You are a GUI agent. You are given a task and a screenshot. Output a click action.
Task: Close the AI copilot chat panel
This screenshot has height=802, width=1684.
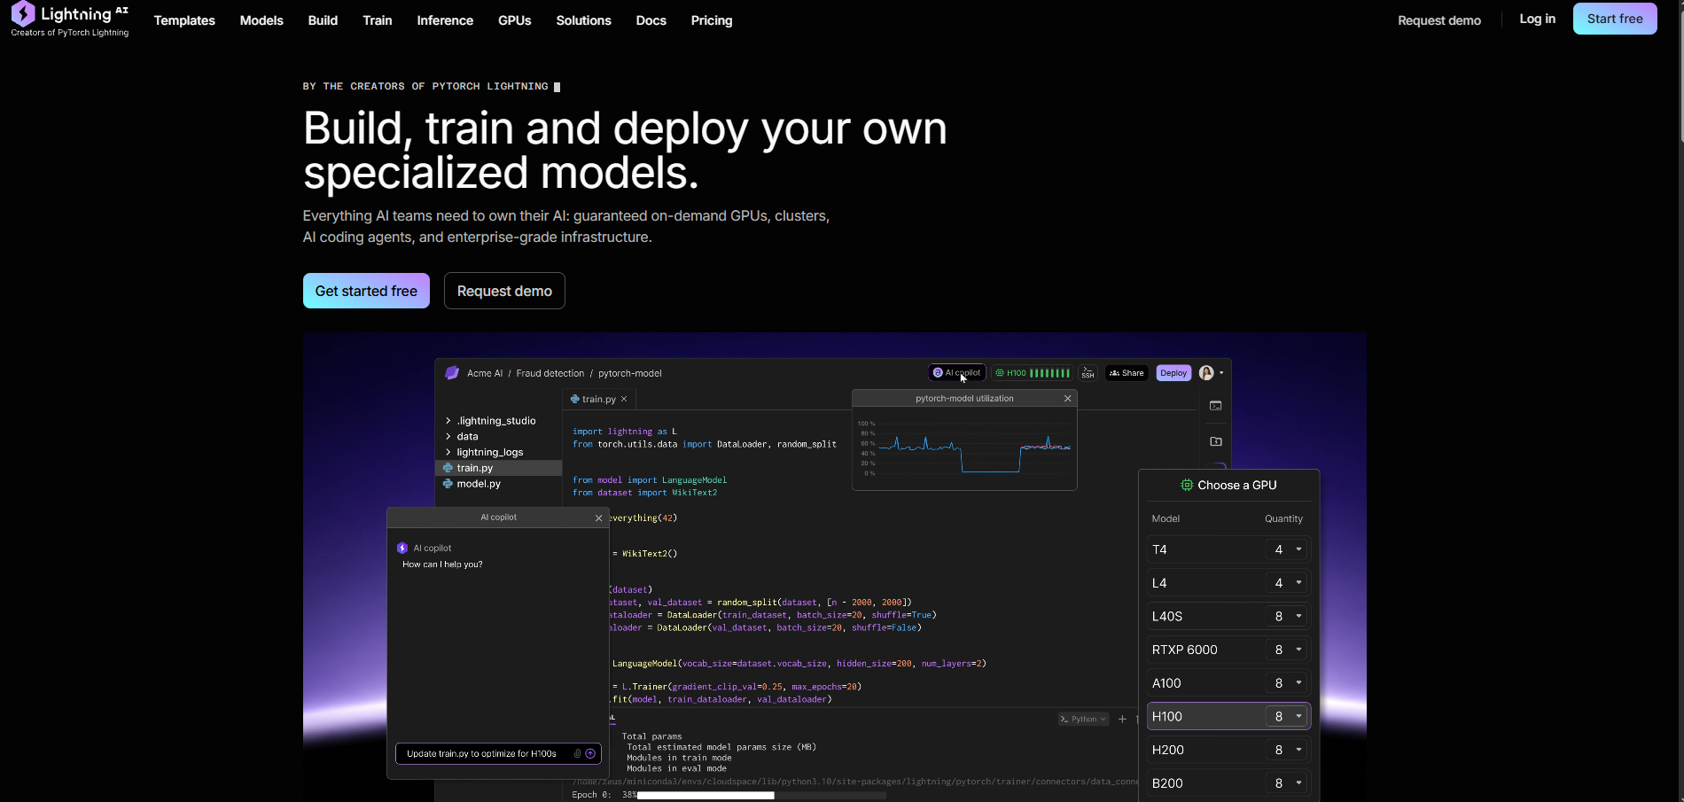click(x=598, y=518)
